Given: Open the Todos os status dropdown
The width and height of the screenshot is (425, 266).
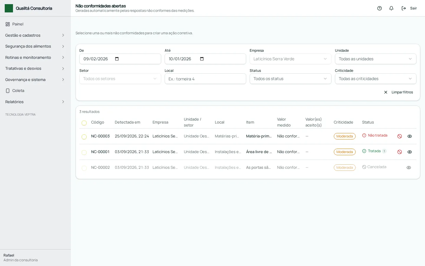Looking at the screenshot, I should click(x=290, y=79).
